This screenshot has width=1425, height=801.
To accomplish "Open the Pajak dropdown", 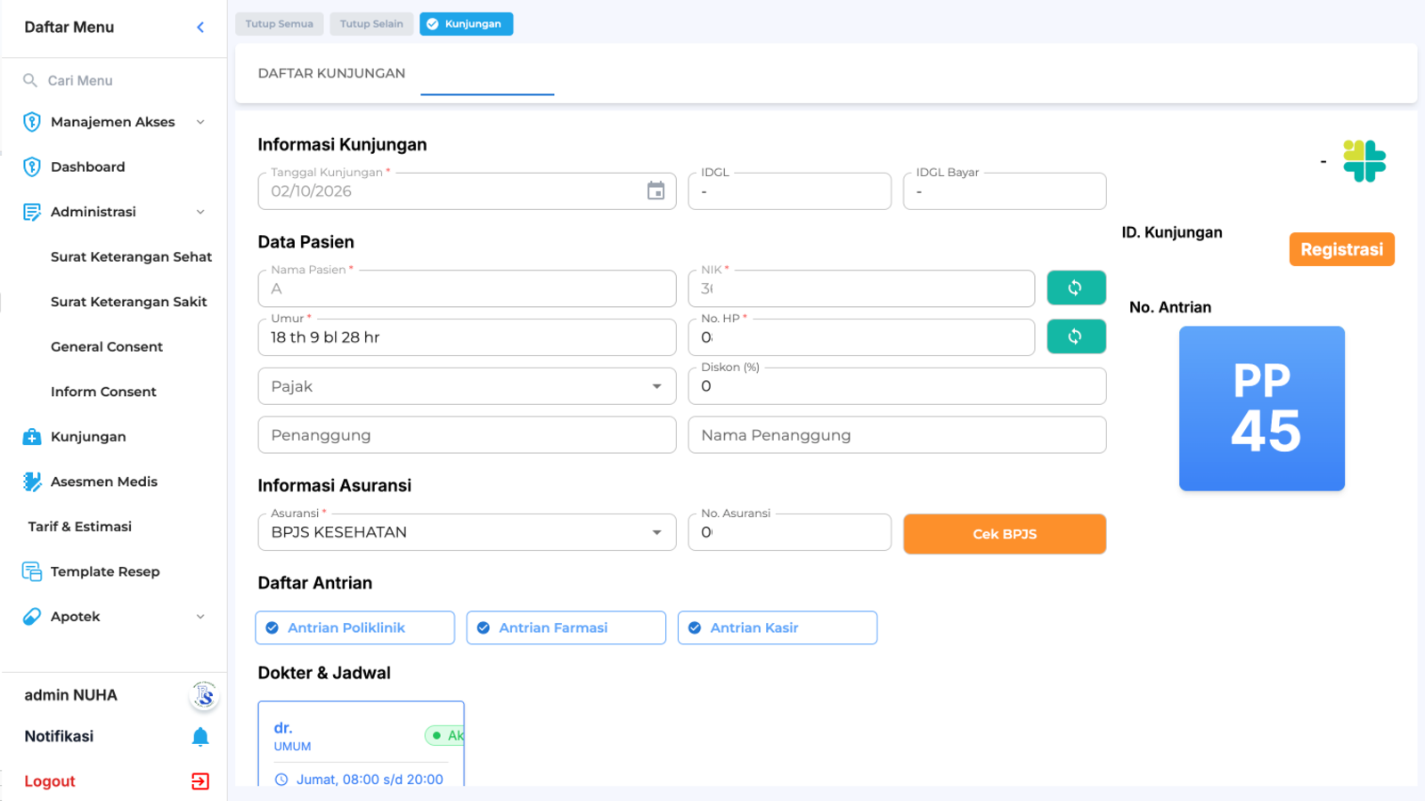I will coord(467,386).
